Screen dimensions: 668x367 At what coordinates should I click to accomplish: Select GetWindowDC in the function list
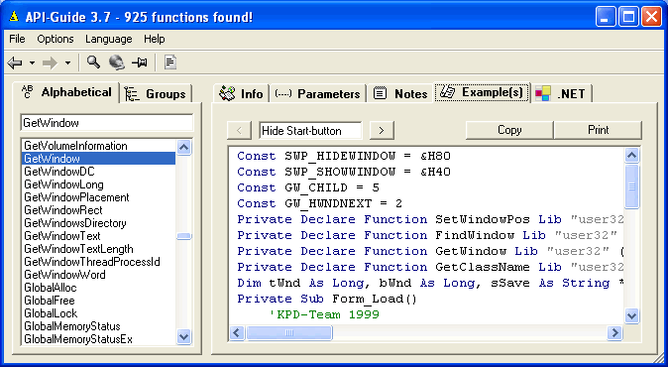(98, 172)
